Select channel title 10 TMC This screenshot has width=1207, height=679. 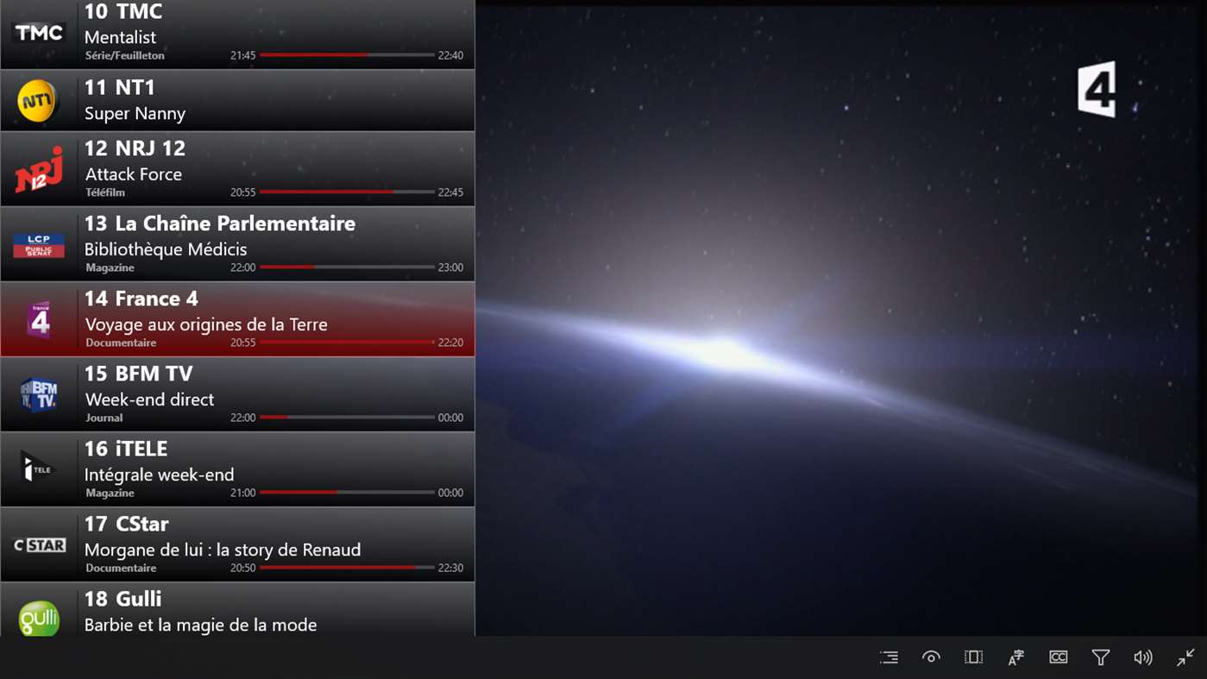(x=123, y=12)
